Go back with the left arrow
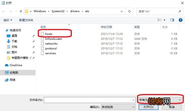This screenshot has width=185, height=111. 4,11
